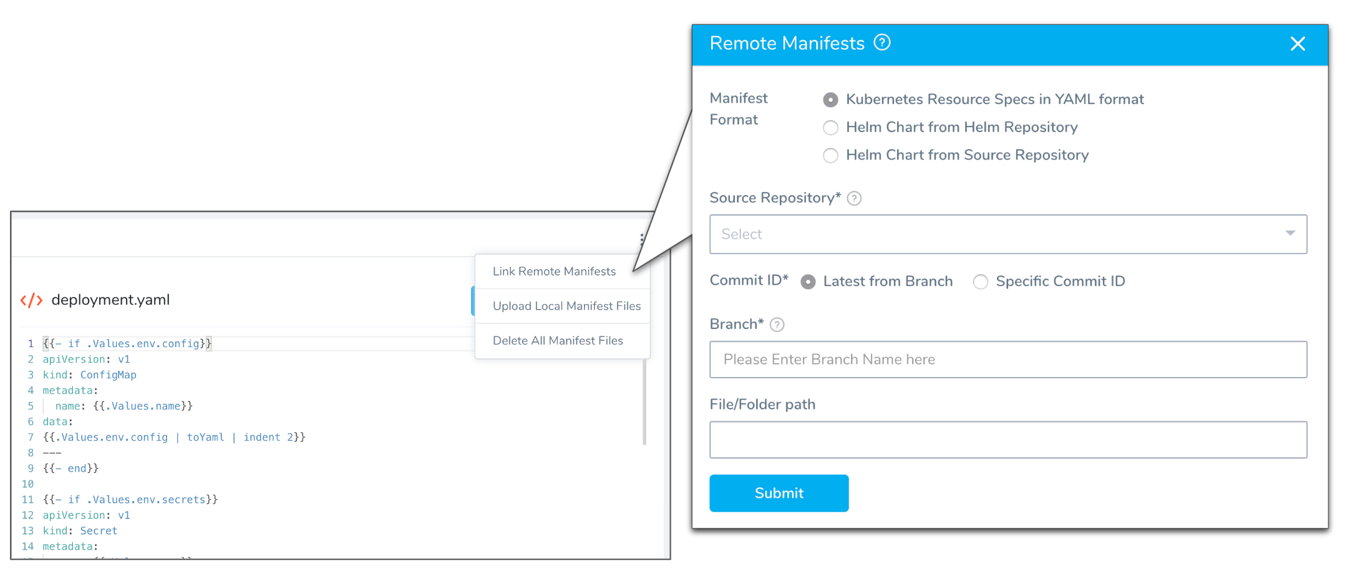Click the help icon next to Source Repository

854,198
